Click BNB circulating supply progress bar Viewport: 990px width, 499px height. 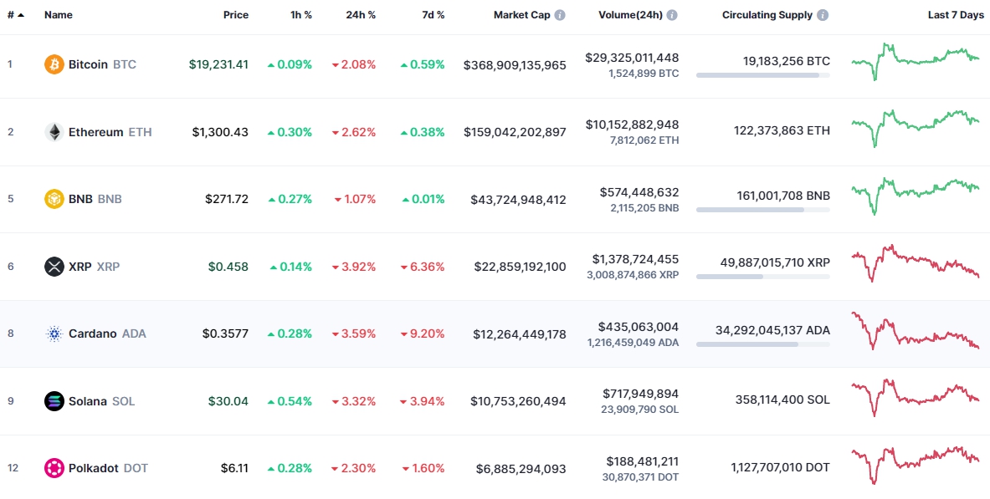tap(763, 210)
